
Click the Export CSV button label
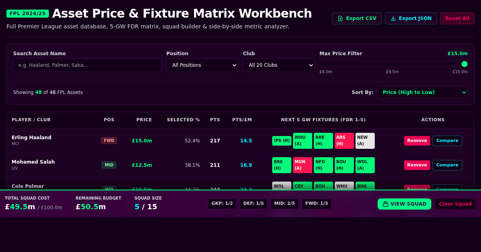(x=361, y=18)
